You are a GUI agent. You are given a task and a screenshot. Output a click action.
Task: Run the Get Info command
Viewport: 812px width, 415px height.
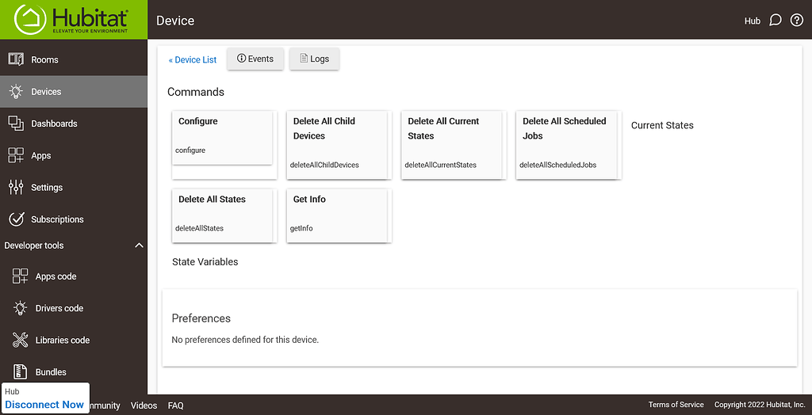[x=338, y=214]
